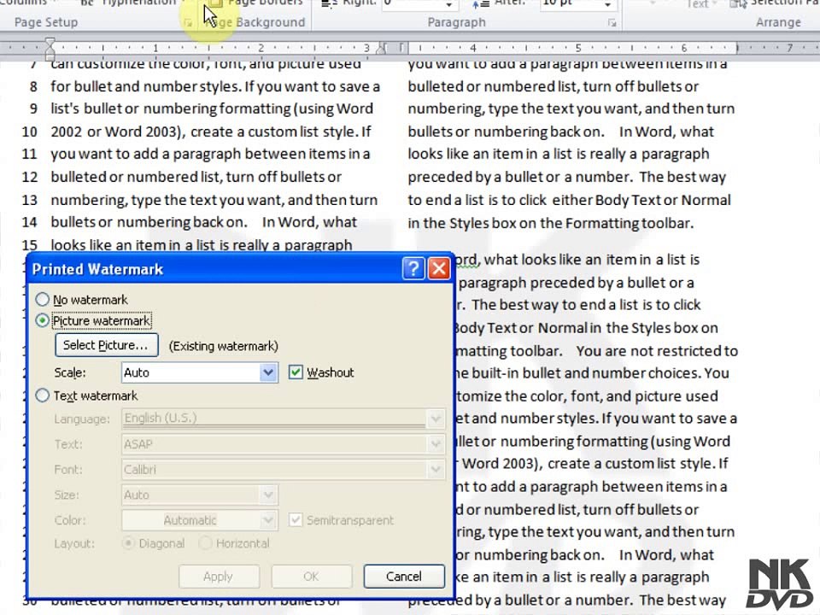The image size is (820, 615).
Task: Confirm the watermark with OK
Action: pos(311,577)
